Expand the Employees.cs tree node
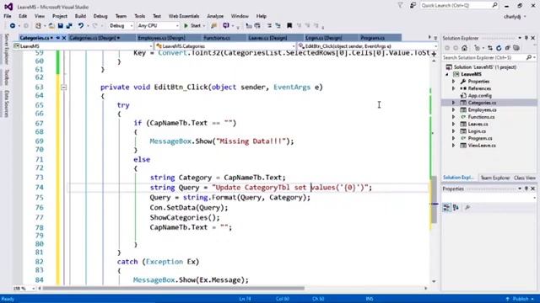Screen dimensions: 540x303 click(454, 110)
